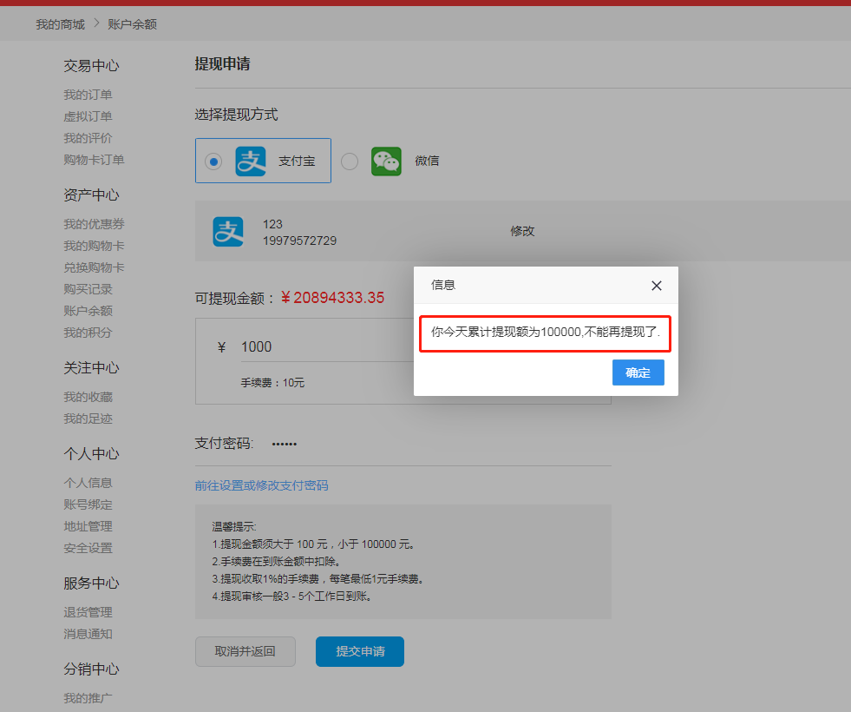This screenshot has width=851, height=712.
Task: Click the withdrawal amount field showing 1000
Action: click(321, 347)
